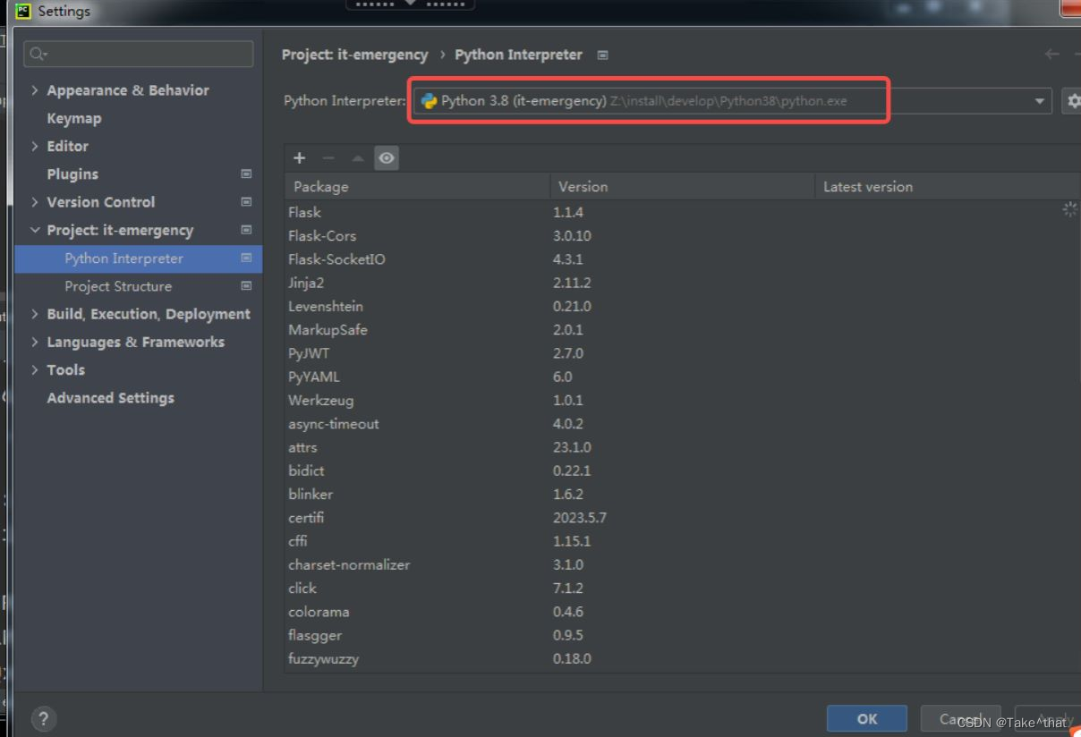Select the charset-normalizer package row
The width and height of the screenshot is (1081, 737).
tap(683, 564)
